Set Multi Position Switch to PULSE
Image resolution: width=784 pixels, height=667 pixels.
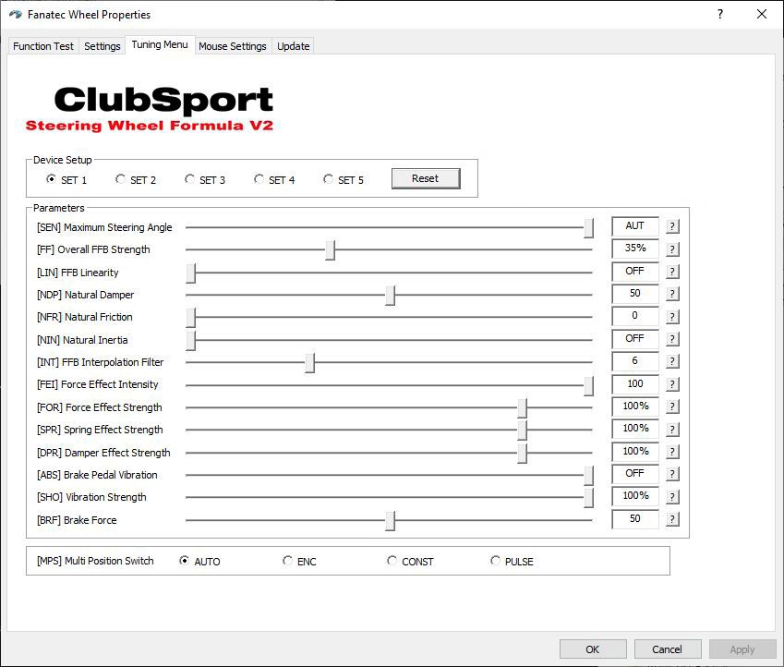(512, 561)
